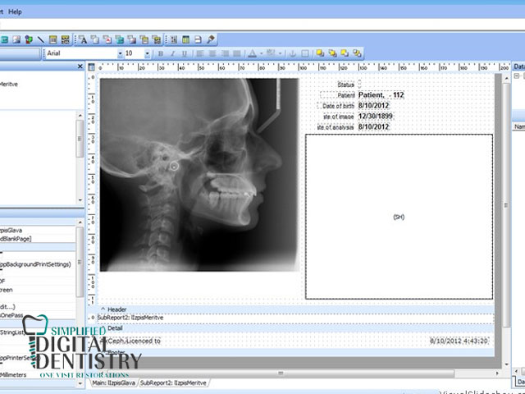Bring selected object to front
Viewport: 525px width, 394px height.
pyautogui.click(x=321, y=53)
